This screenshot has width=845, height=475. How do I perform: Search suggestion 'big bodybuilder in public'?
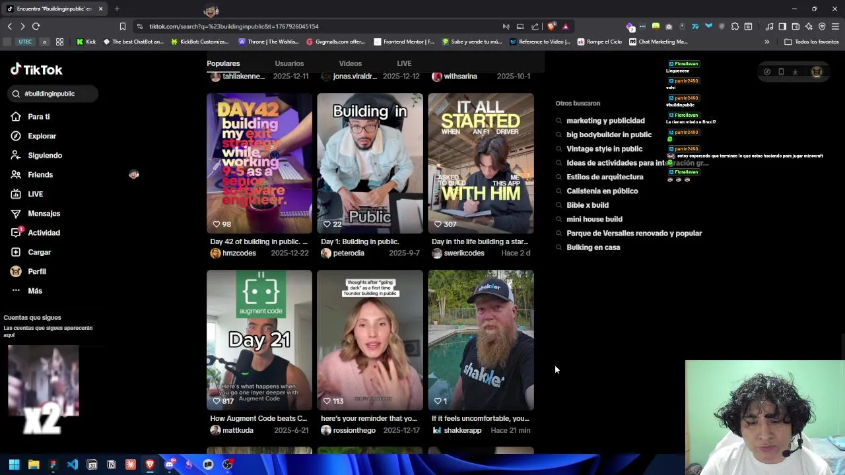609,135
